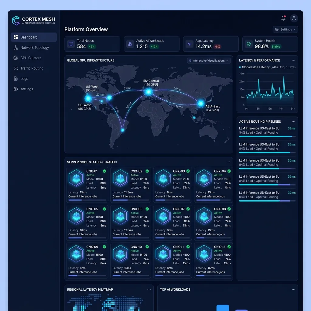
Task: Click the CNX-04 hexagon node icon
Action: tap(204, 178)
